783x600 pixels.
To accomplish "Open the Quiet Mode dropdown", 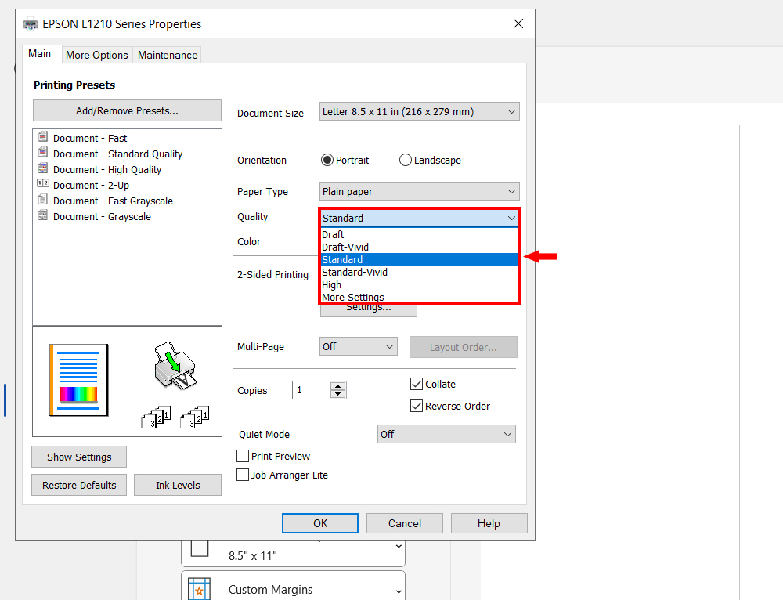I will (x=446, y=434).
